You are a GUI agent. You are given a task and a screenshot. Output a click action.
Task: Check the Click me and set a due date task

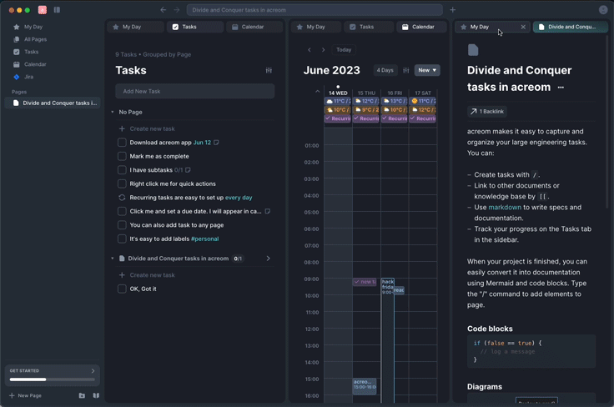122,211
